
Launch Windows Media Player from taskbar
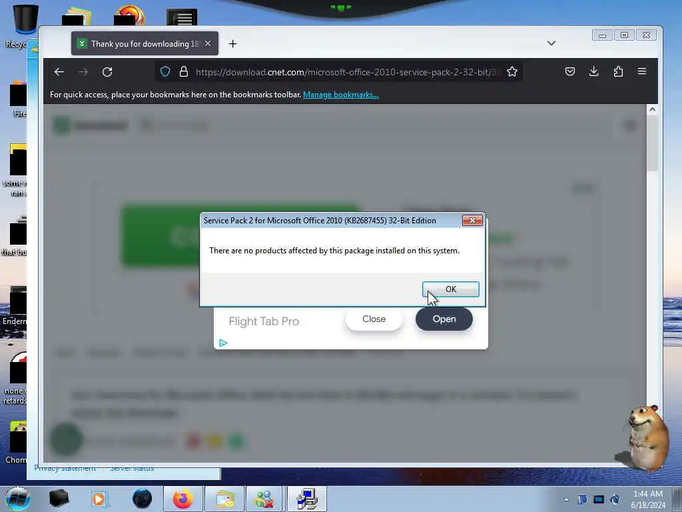(x=99, y=499)
